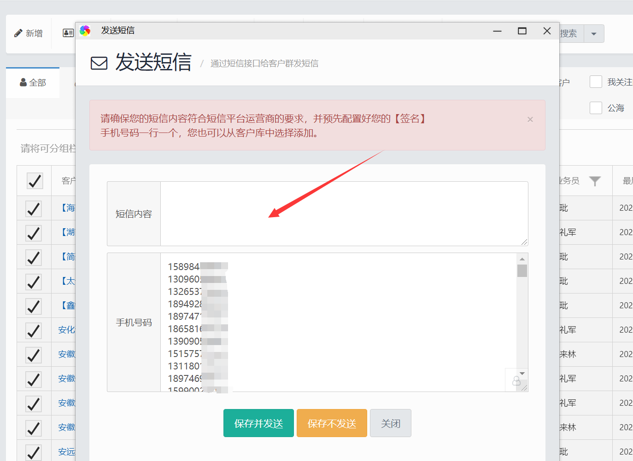The image size is (633, 461).
Task: Click the 保存不发送 button
Action: point(332,423)
